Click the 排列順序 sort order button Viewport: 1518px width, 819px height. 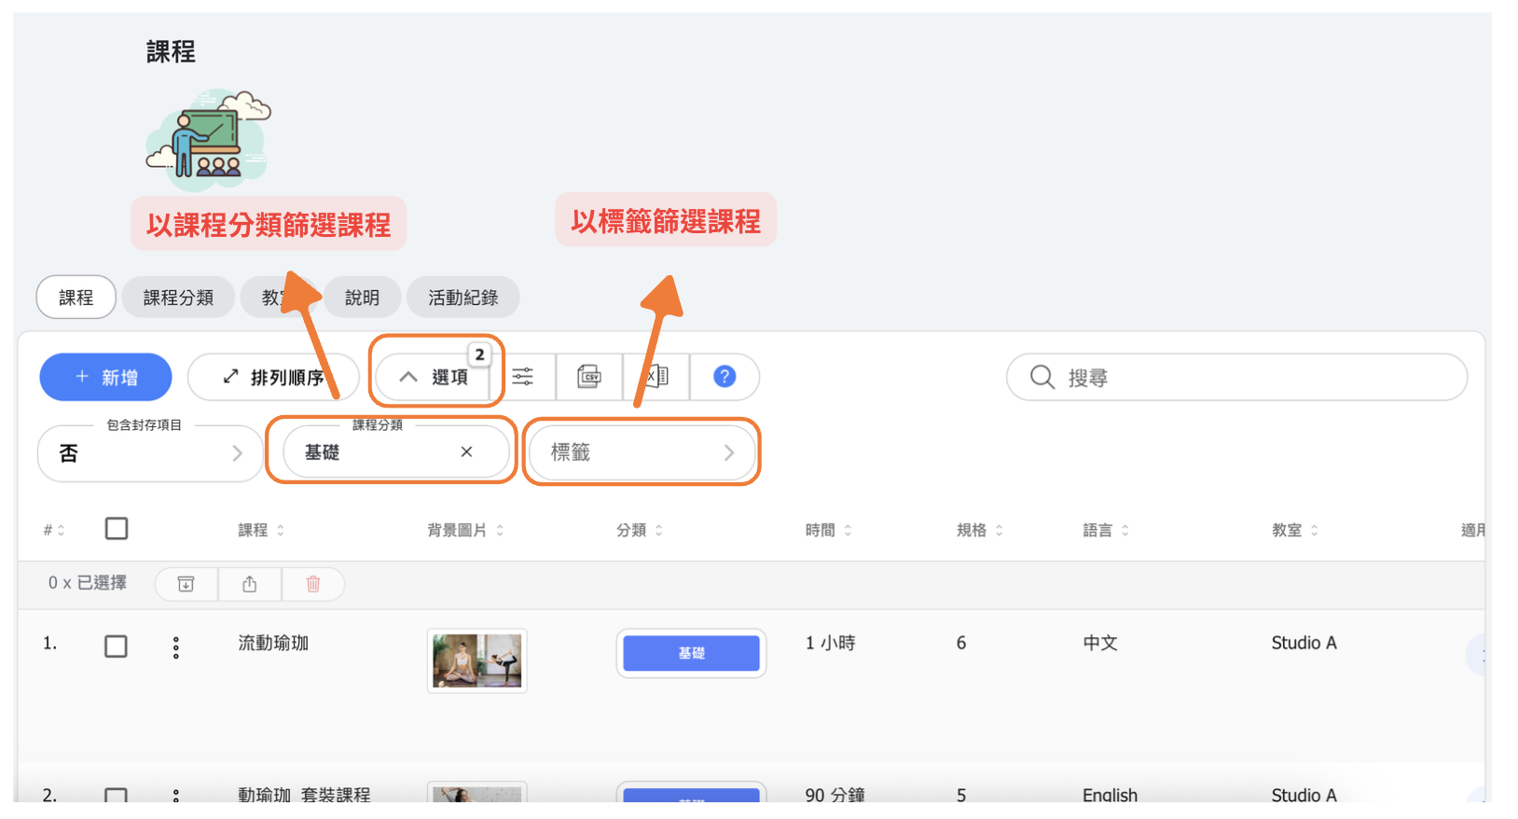coord(273,377)
